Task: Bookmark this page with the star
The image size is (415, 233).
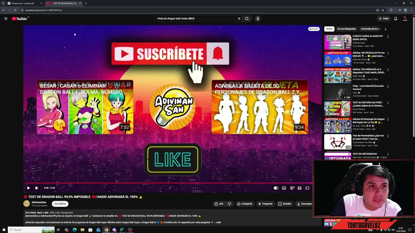Action: (383, 10)
